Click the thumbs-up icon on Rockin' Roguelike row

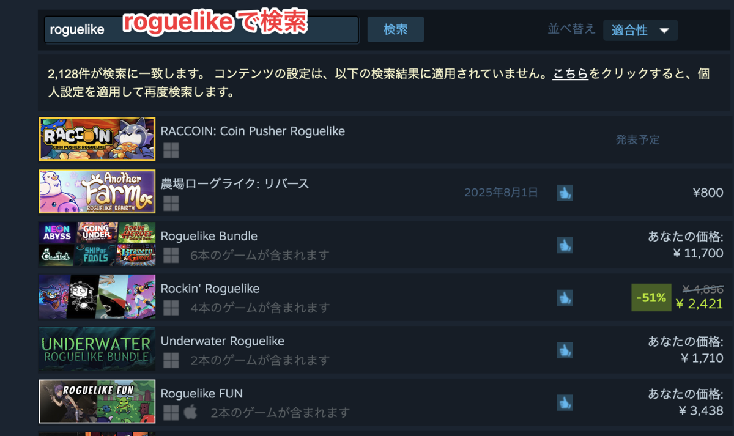pos(565,298)
